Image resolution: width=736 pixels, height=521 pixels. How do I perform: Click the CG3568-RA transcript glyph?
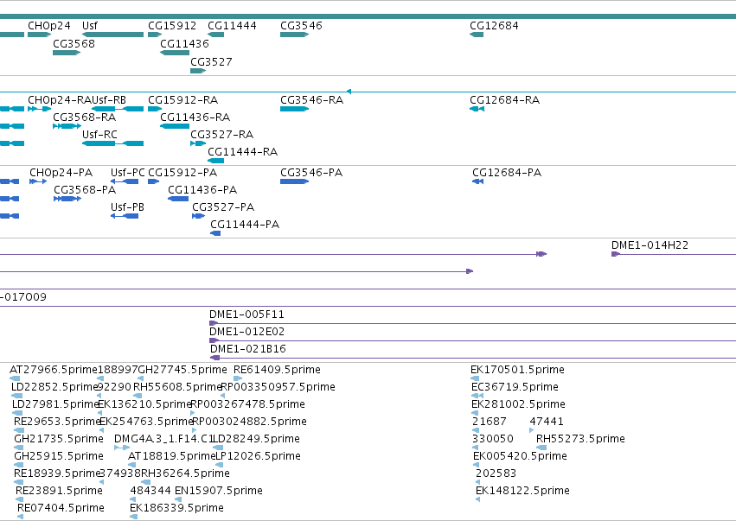point(67,126)
